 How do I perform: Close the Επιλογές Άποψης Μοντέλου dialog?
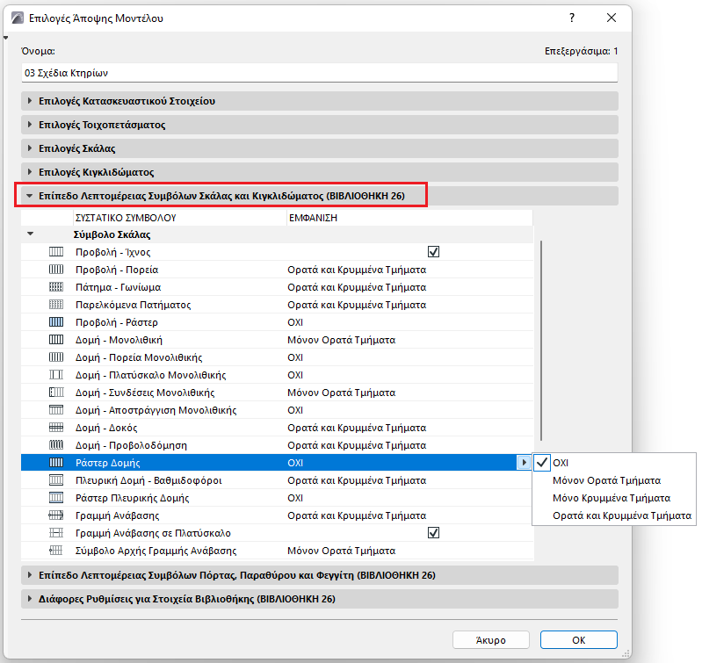[612, 18]
